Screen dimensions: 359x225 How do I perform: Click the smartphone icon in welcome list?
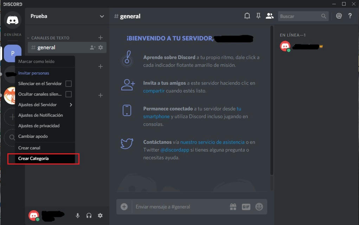(x=127, y=110)
